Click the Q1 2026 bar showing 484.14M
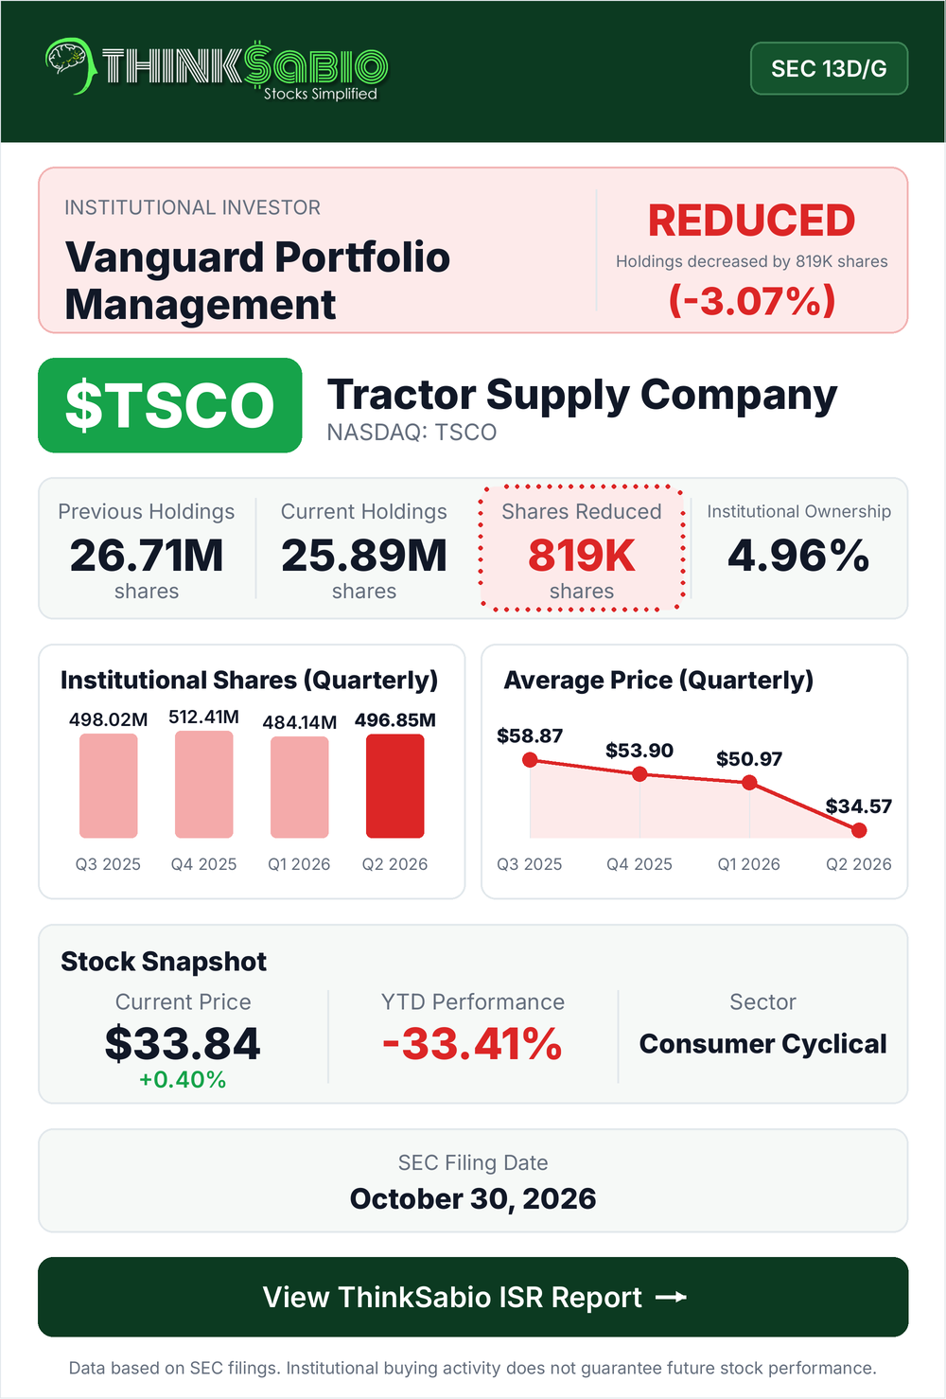Image resolution: width=946 pixels, height=1399 pixels. 300,788
